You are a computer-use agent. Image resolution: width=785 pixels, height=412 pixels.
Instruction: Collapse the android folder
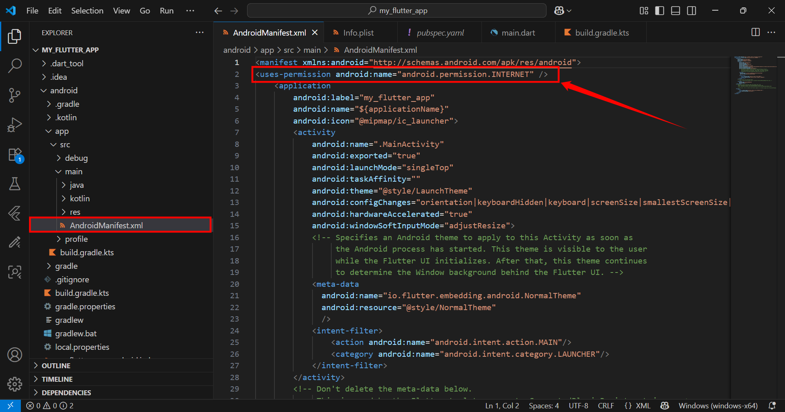click(x=121, y=90)
